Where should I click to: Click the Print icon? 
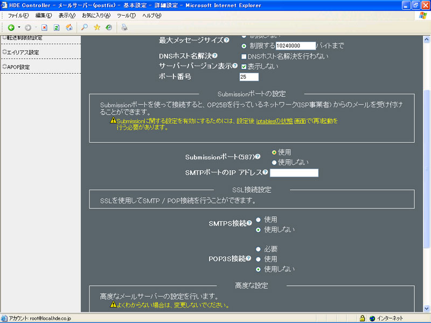coord(124,27)
